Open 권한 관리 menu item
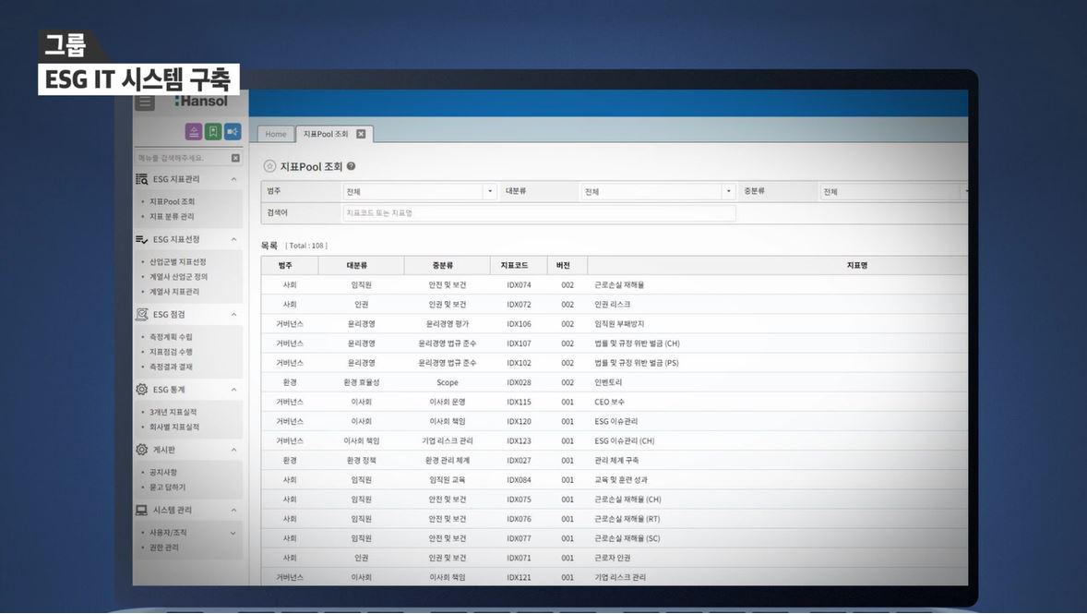 (164, 548)
